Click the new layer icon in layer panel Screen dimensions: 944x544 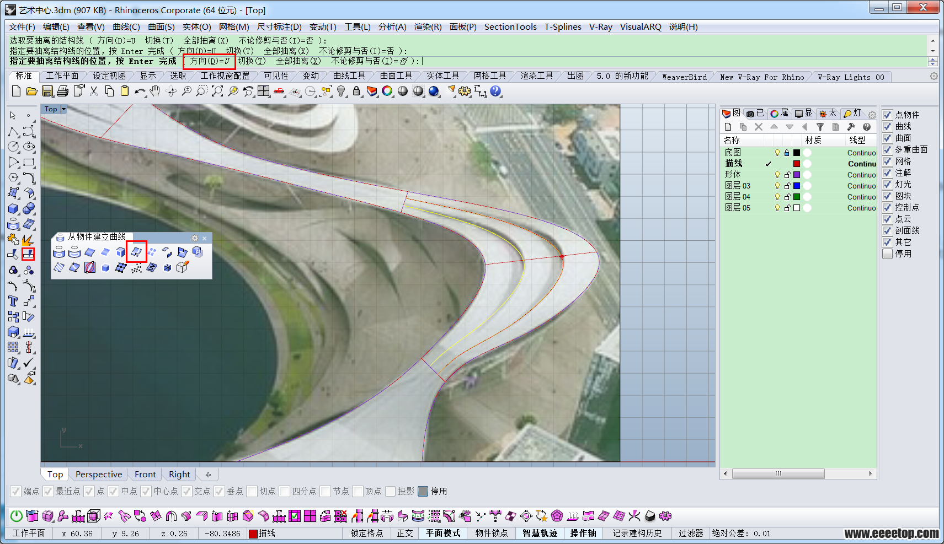[x=728, y=127]
